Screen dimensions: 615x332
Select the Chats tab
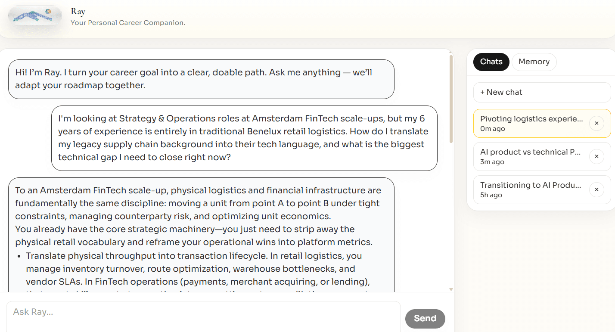491,62
